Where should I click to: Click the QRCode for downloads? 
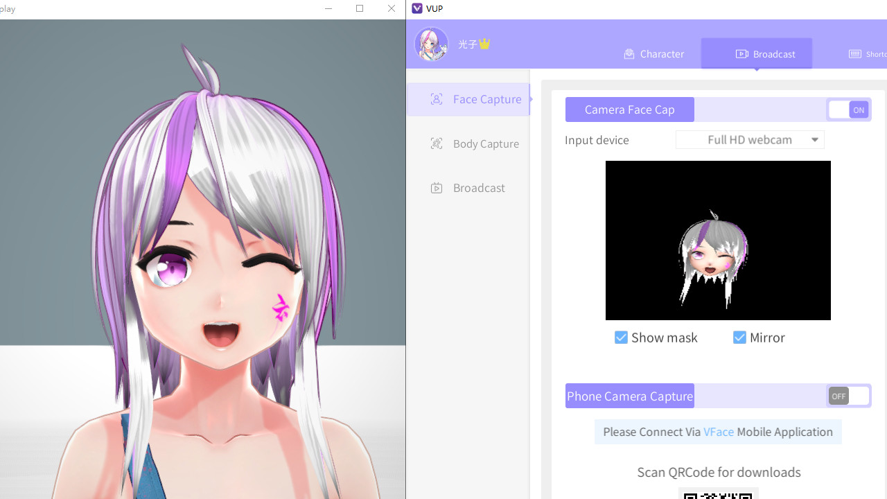tap(718, 495)
